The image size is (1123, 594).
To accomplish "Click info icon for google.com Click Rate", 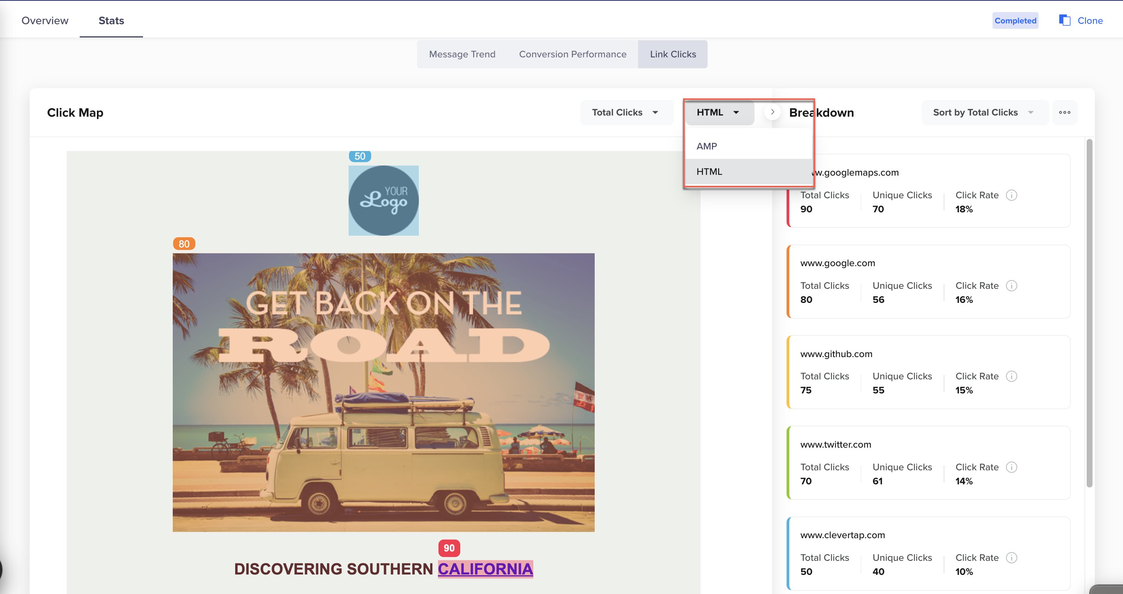I will 1011,286.
